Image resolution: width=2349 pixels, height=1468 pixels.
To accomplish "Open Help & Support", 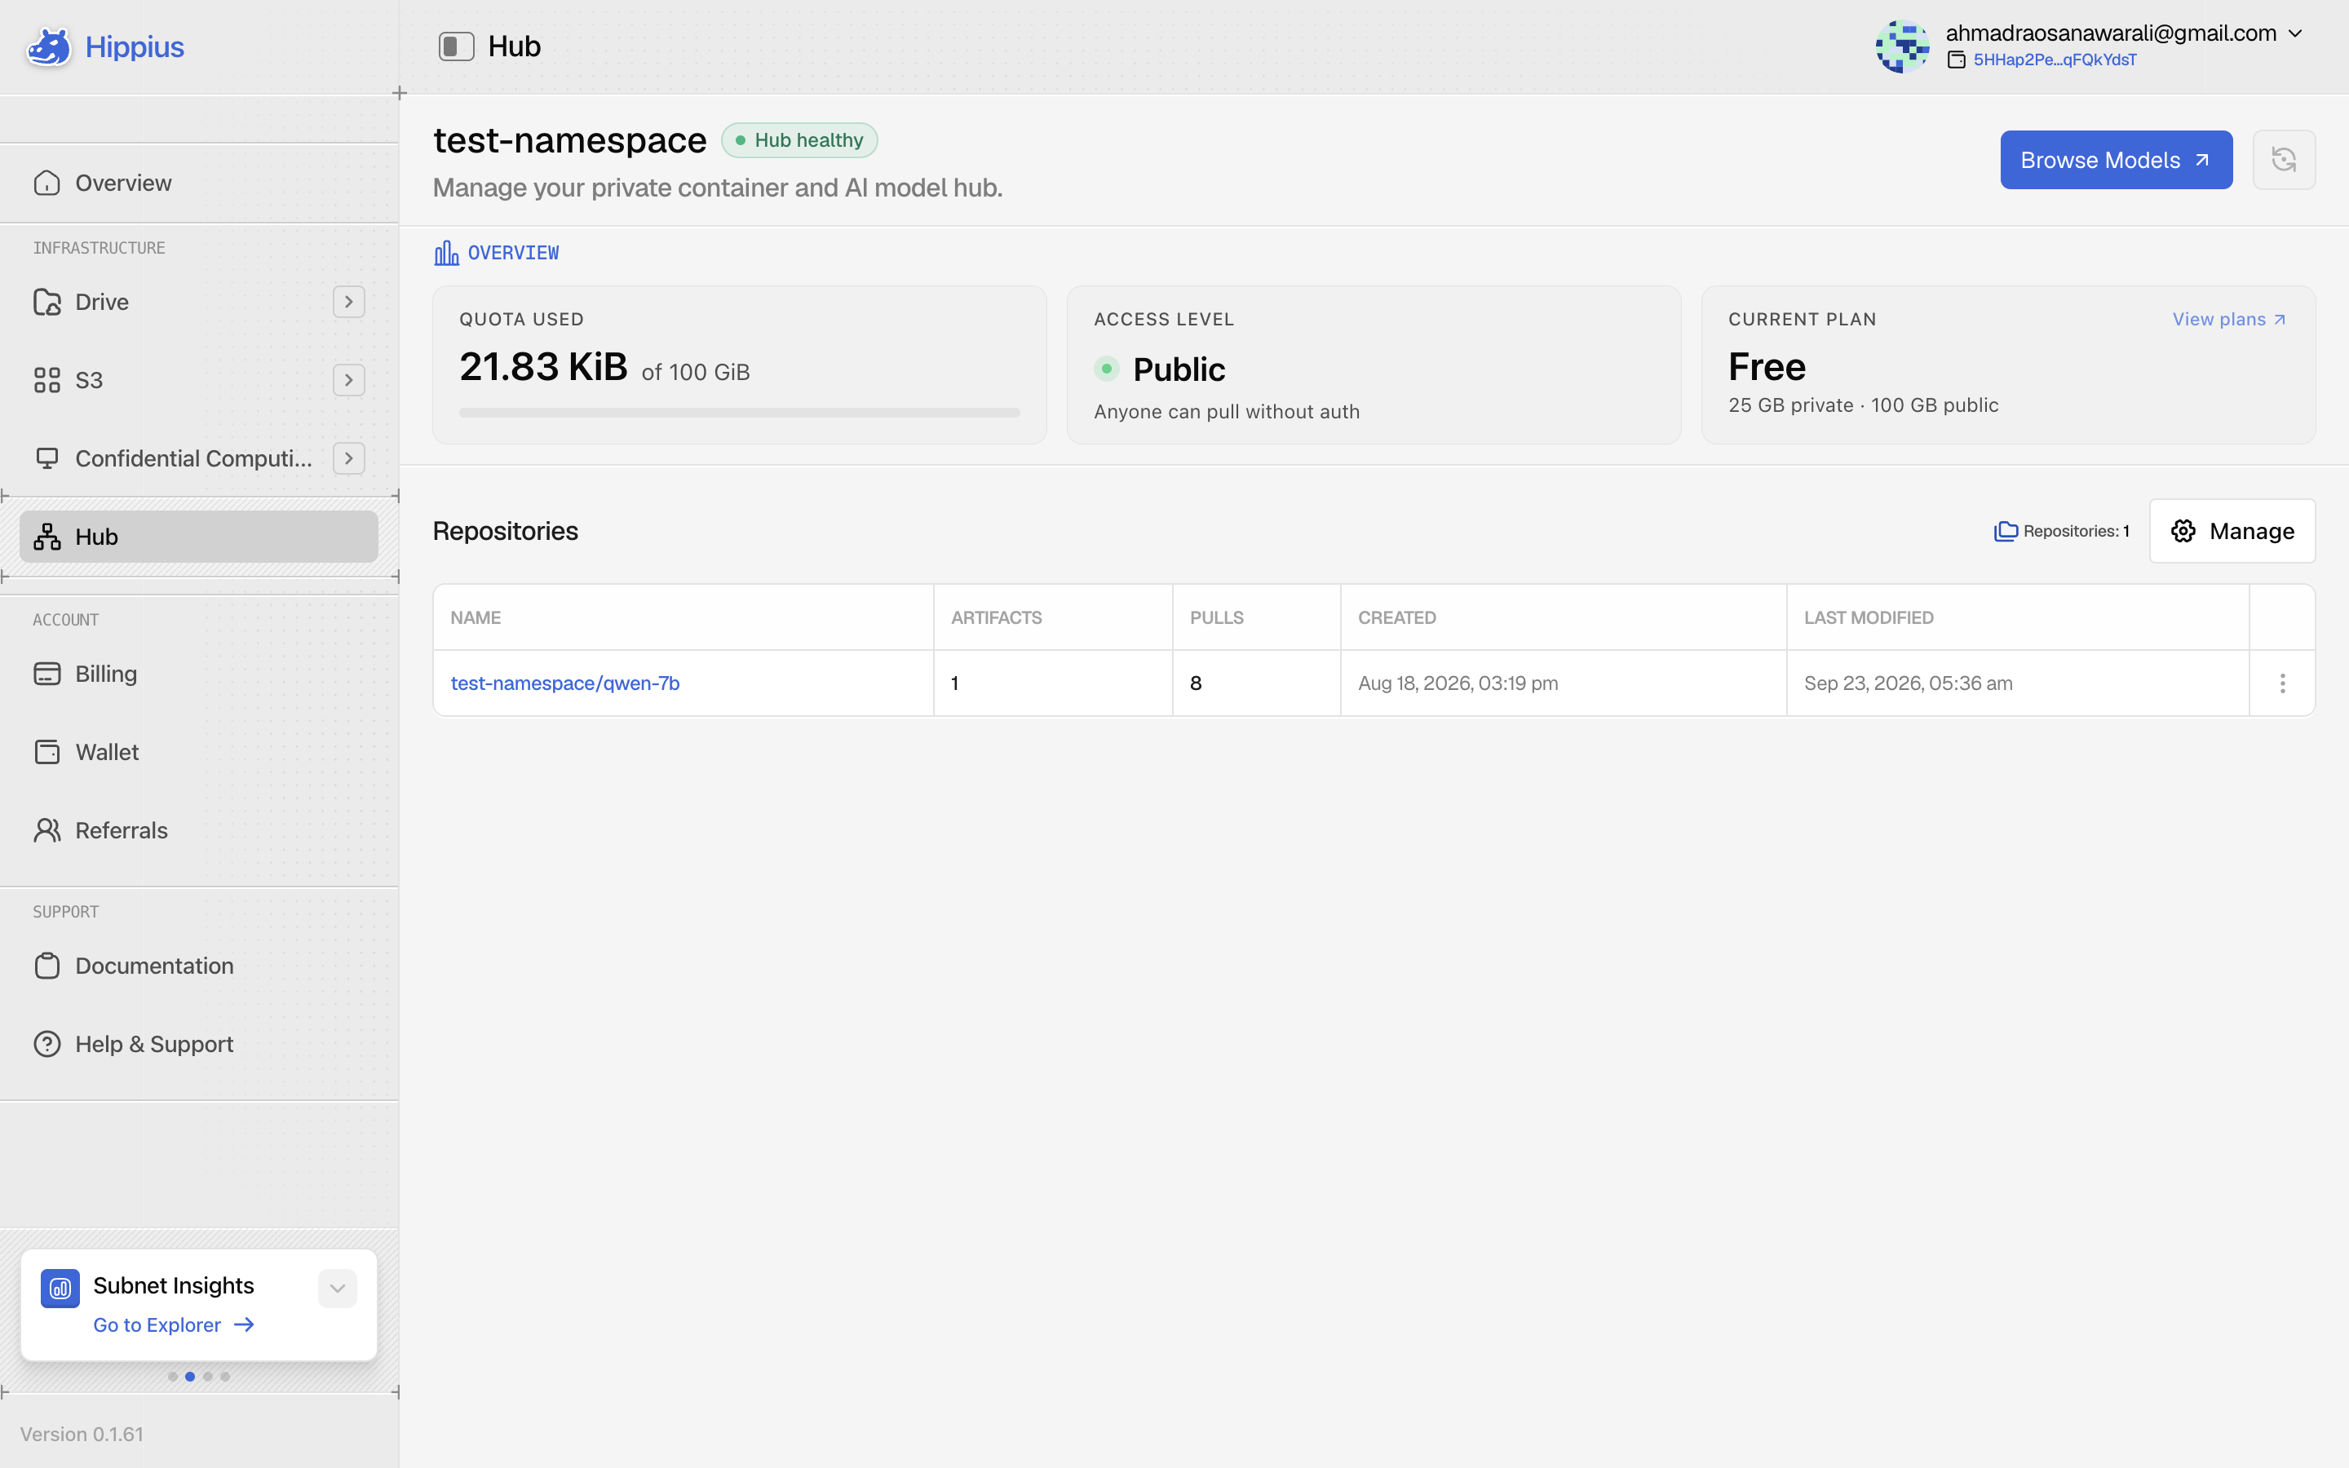I will pyautogui.click(x=199, y=1044).
